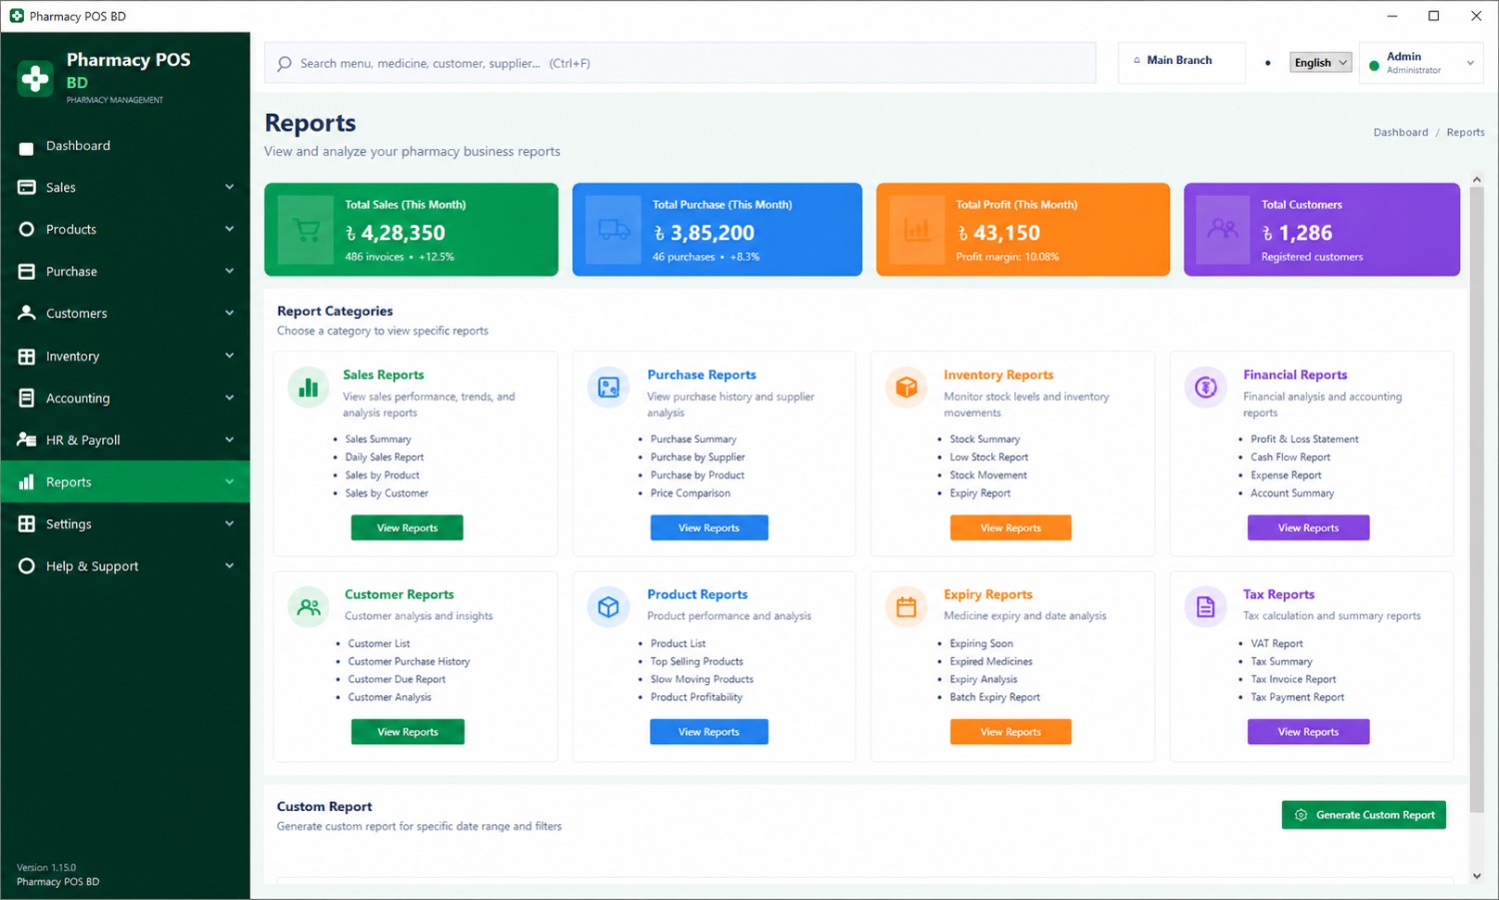Expand the Sales menu chevron
The image size is (1499, 900).
click(x=230, y=187)
